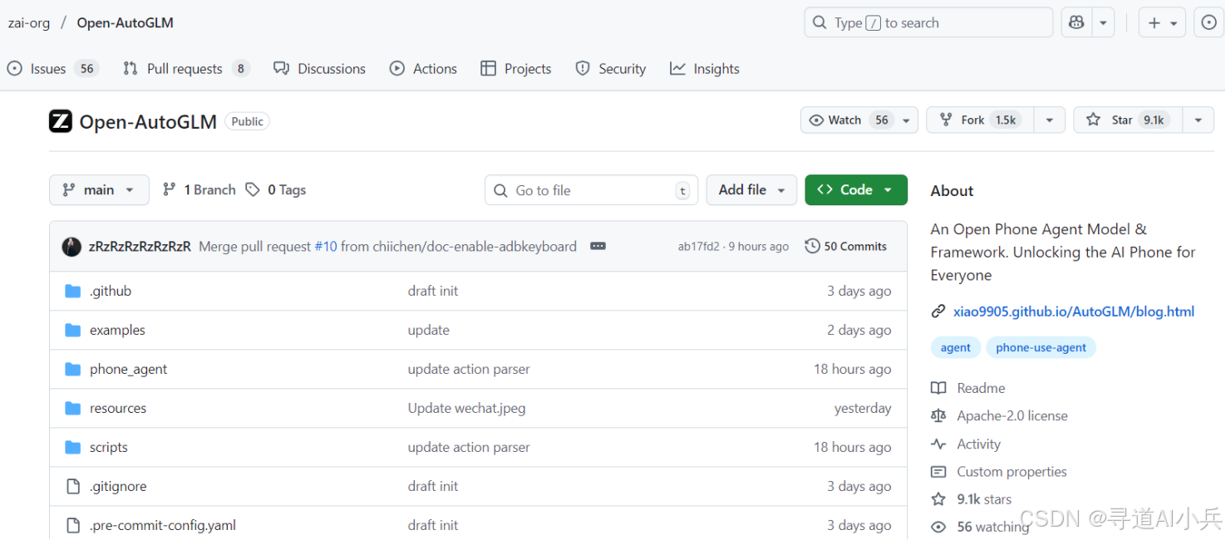Open the plus create-new menu
The image size is (1226, 540).
click(x=1162, y=23)
